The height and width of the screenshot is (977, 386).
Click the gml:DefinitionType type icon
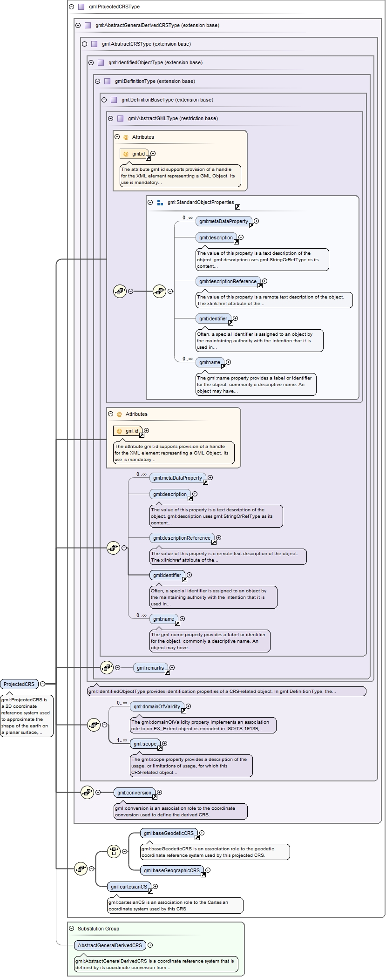point(107,81)
